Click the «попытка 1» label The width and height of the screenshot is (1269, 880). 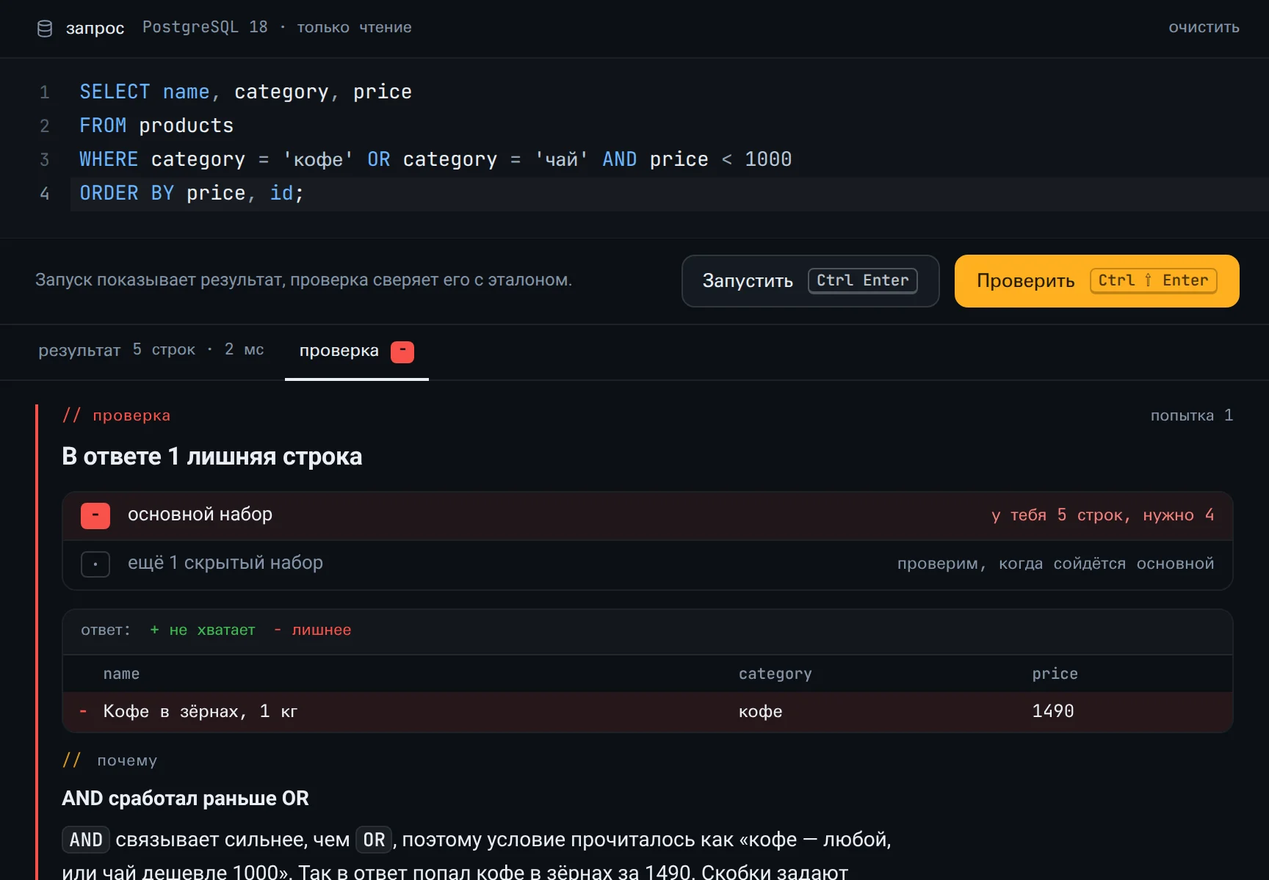click(1192, 415)
